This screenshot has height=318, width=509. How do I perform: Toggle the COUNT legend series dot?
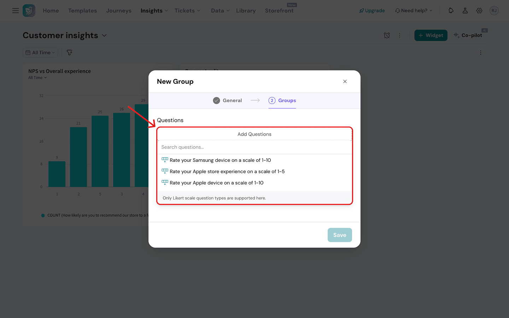coord(43,215)
